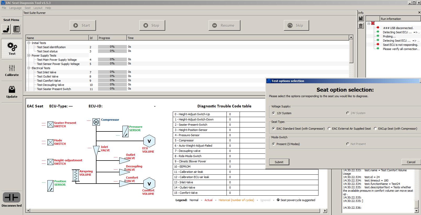The width and height of the screenshot is (421, 215).
Task: Click the Mode switch symbol
Action: (50, 142)
